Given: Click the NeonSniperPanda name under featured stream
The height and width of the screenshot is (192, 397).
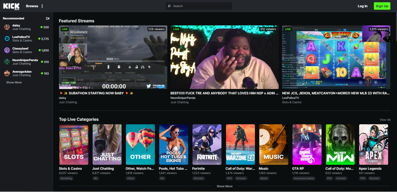Looking at the screenshot, I should (183, 98).
